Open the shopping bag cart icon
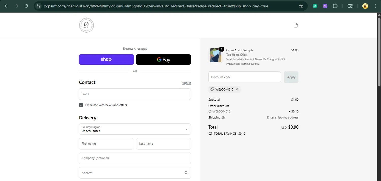The height and width of the screenshot is (181, 381). [296, 25]
